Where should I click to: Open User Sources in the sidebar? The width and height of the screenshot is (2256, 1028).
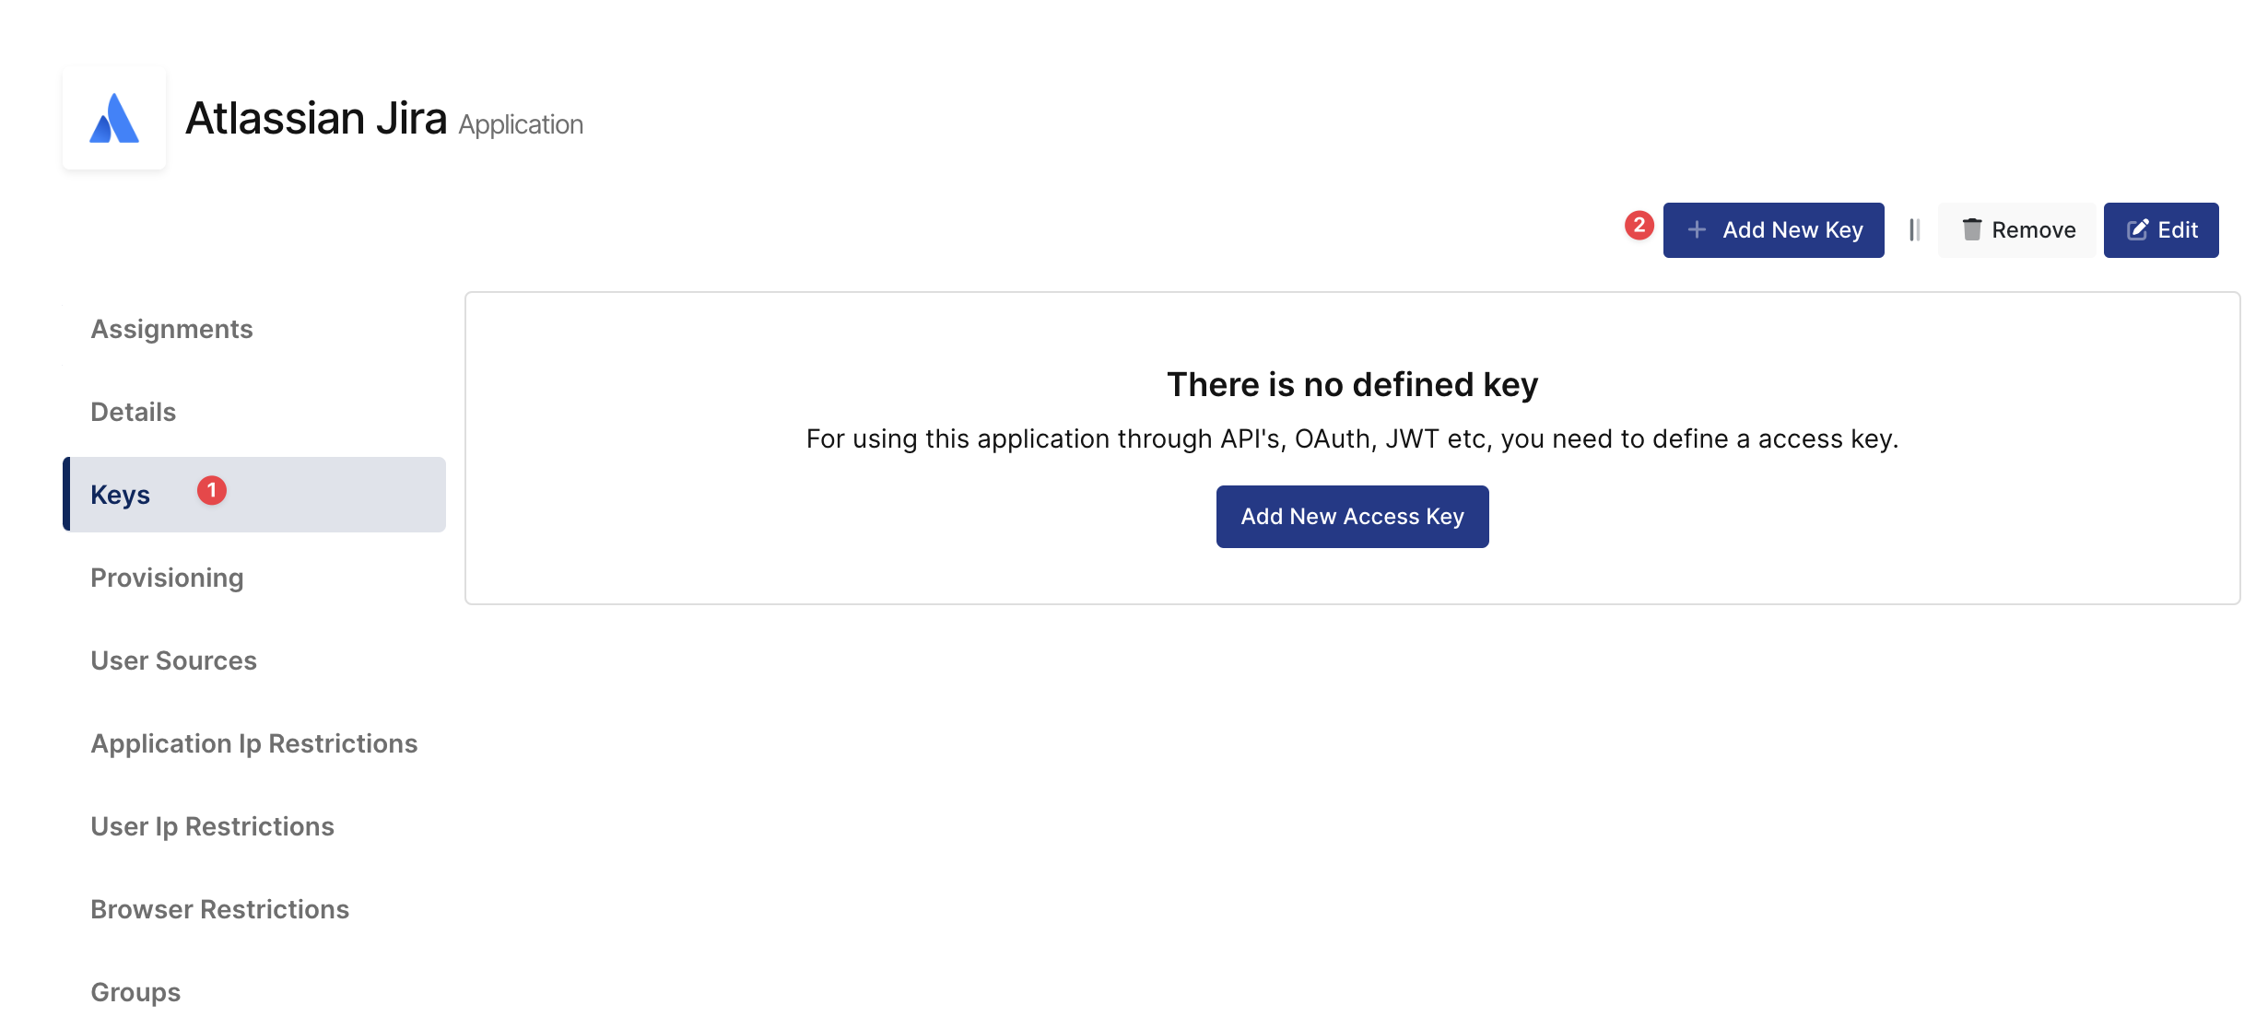coord(173,660)
